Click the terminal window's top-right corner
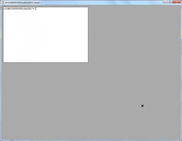This screenshot has height=141, width=182. [x=88, y=7]
